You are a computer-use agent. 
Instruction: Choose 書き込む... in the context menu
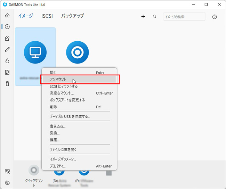[79, 126]
